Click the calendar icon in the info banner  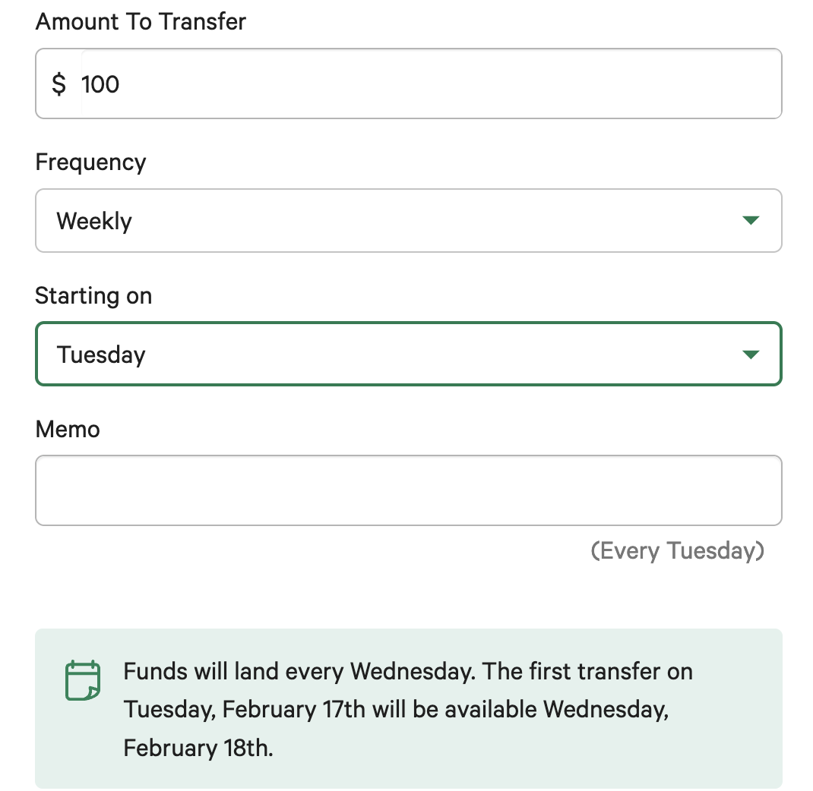point(82,680)
